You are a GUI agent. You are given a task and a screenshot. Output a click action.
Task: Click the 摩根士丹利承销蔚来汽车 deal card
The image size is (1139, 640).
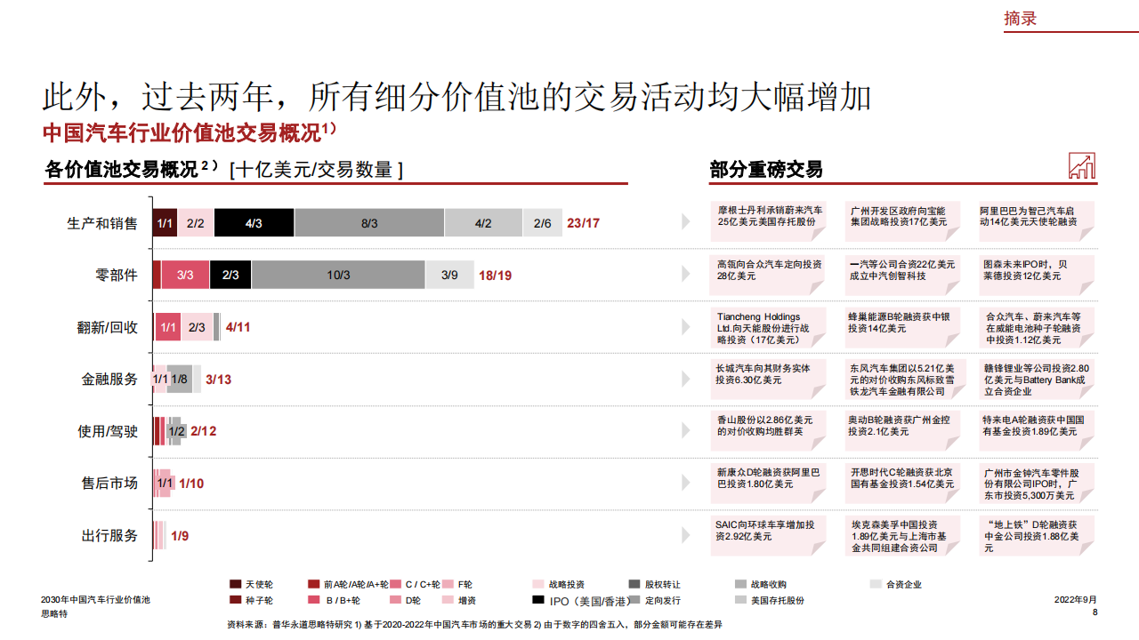[771, 221]
